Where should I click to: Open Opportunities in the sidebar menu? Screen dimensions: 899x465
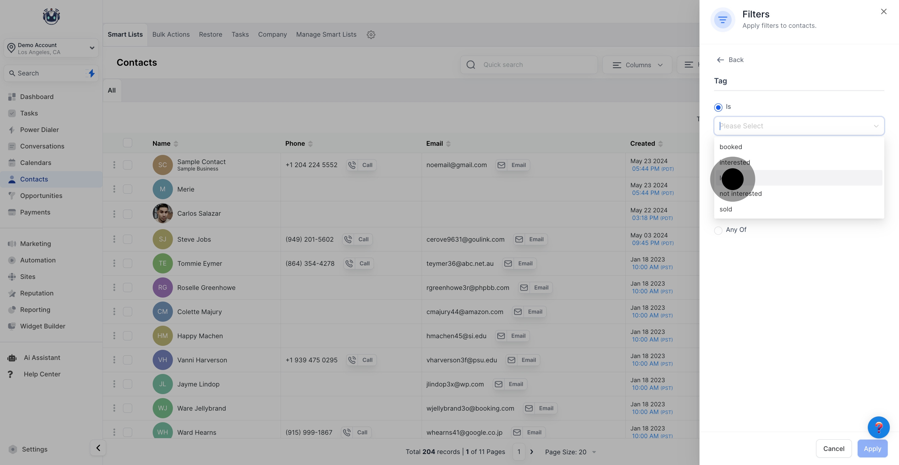click(x=41, y=196)
